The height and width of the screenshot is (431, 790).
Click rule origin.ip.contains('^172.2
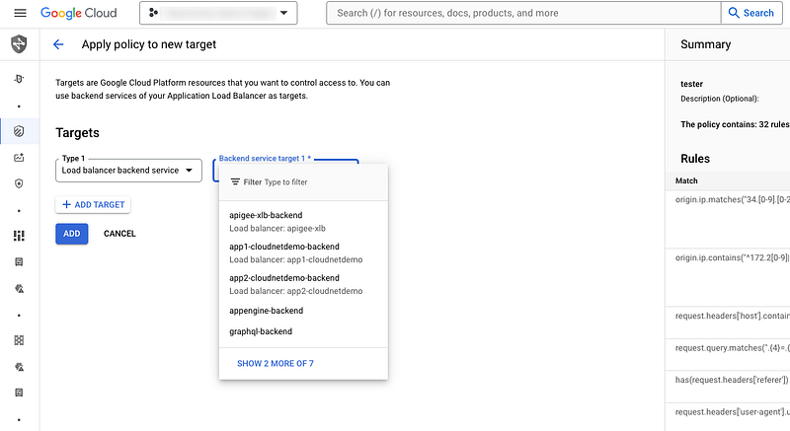(x=733, y=257)
